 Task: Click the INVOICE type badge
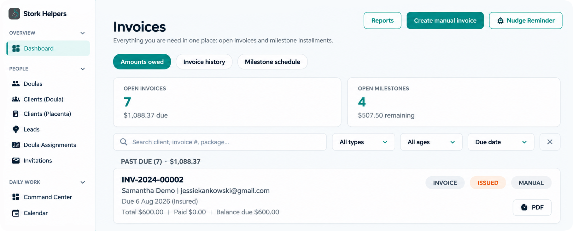pyautogui.click(x=445, y=183)
